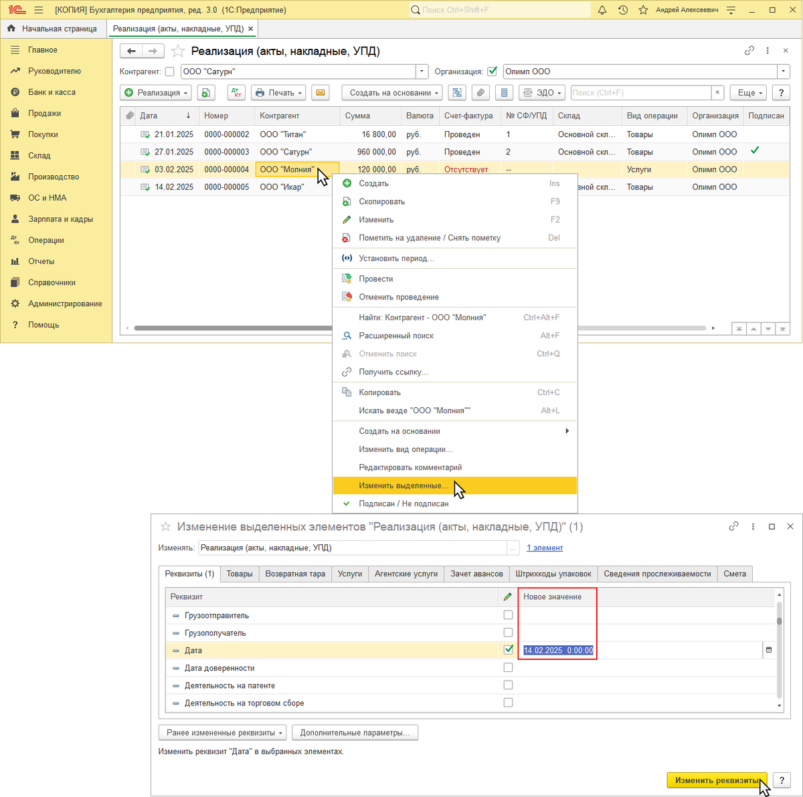The width and height of the screenshot is (803, 797).
Task: Add Реализация list to favorites star
Action: coord(178,51)
